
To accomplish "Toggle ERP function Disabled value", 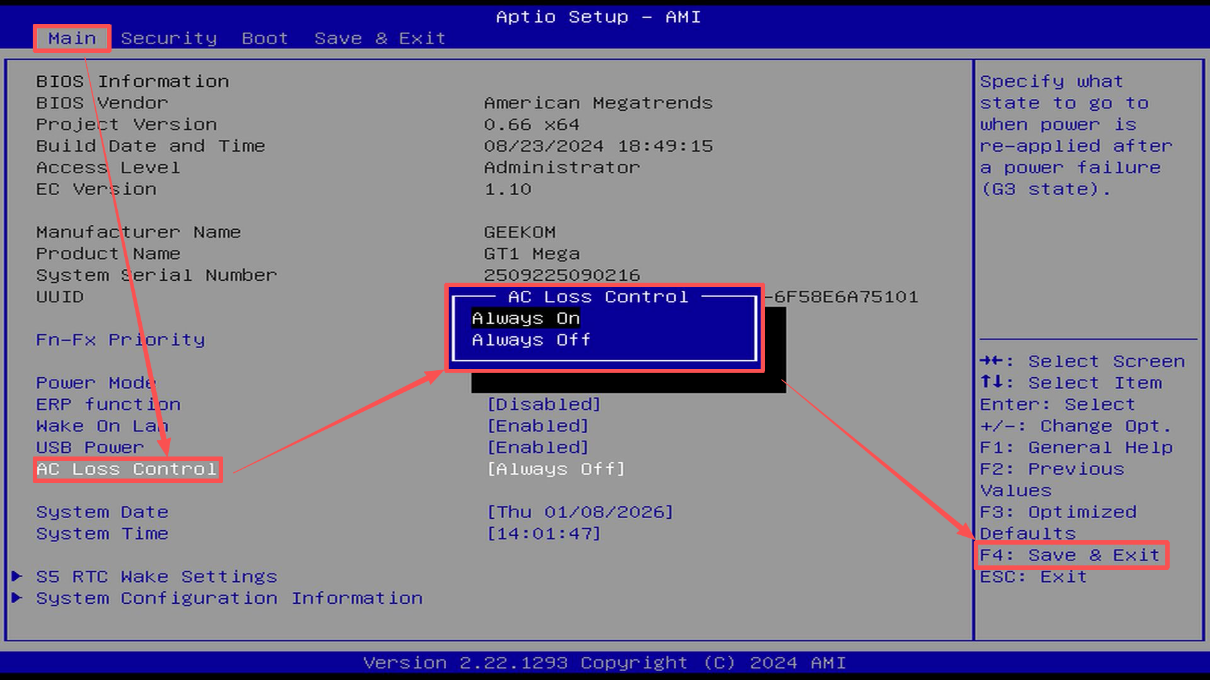I will click(x=543, y=404).
